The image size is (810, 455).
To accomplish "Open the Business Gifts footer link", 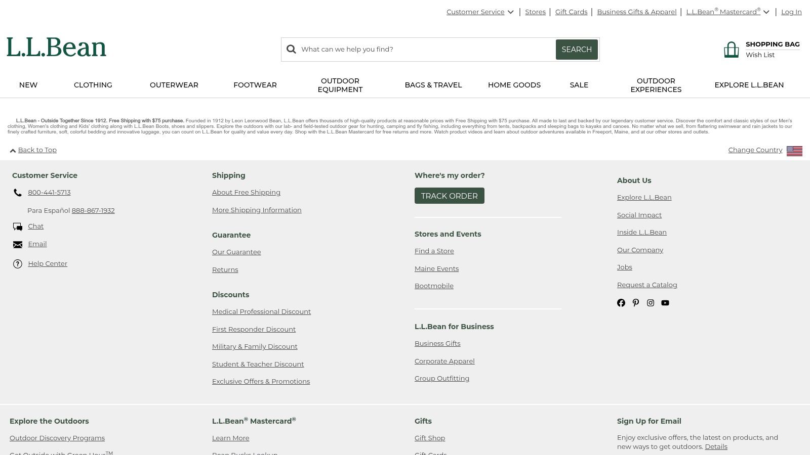I will tap(437, 344).
